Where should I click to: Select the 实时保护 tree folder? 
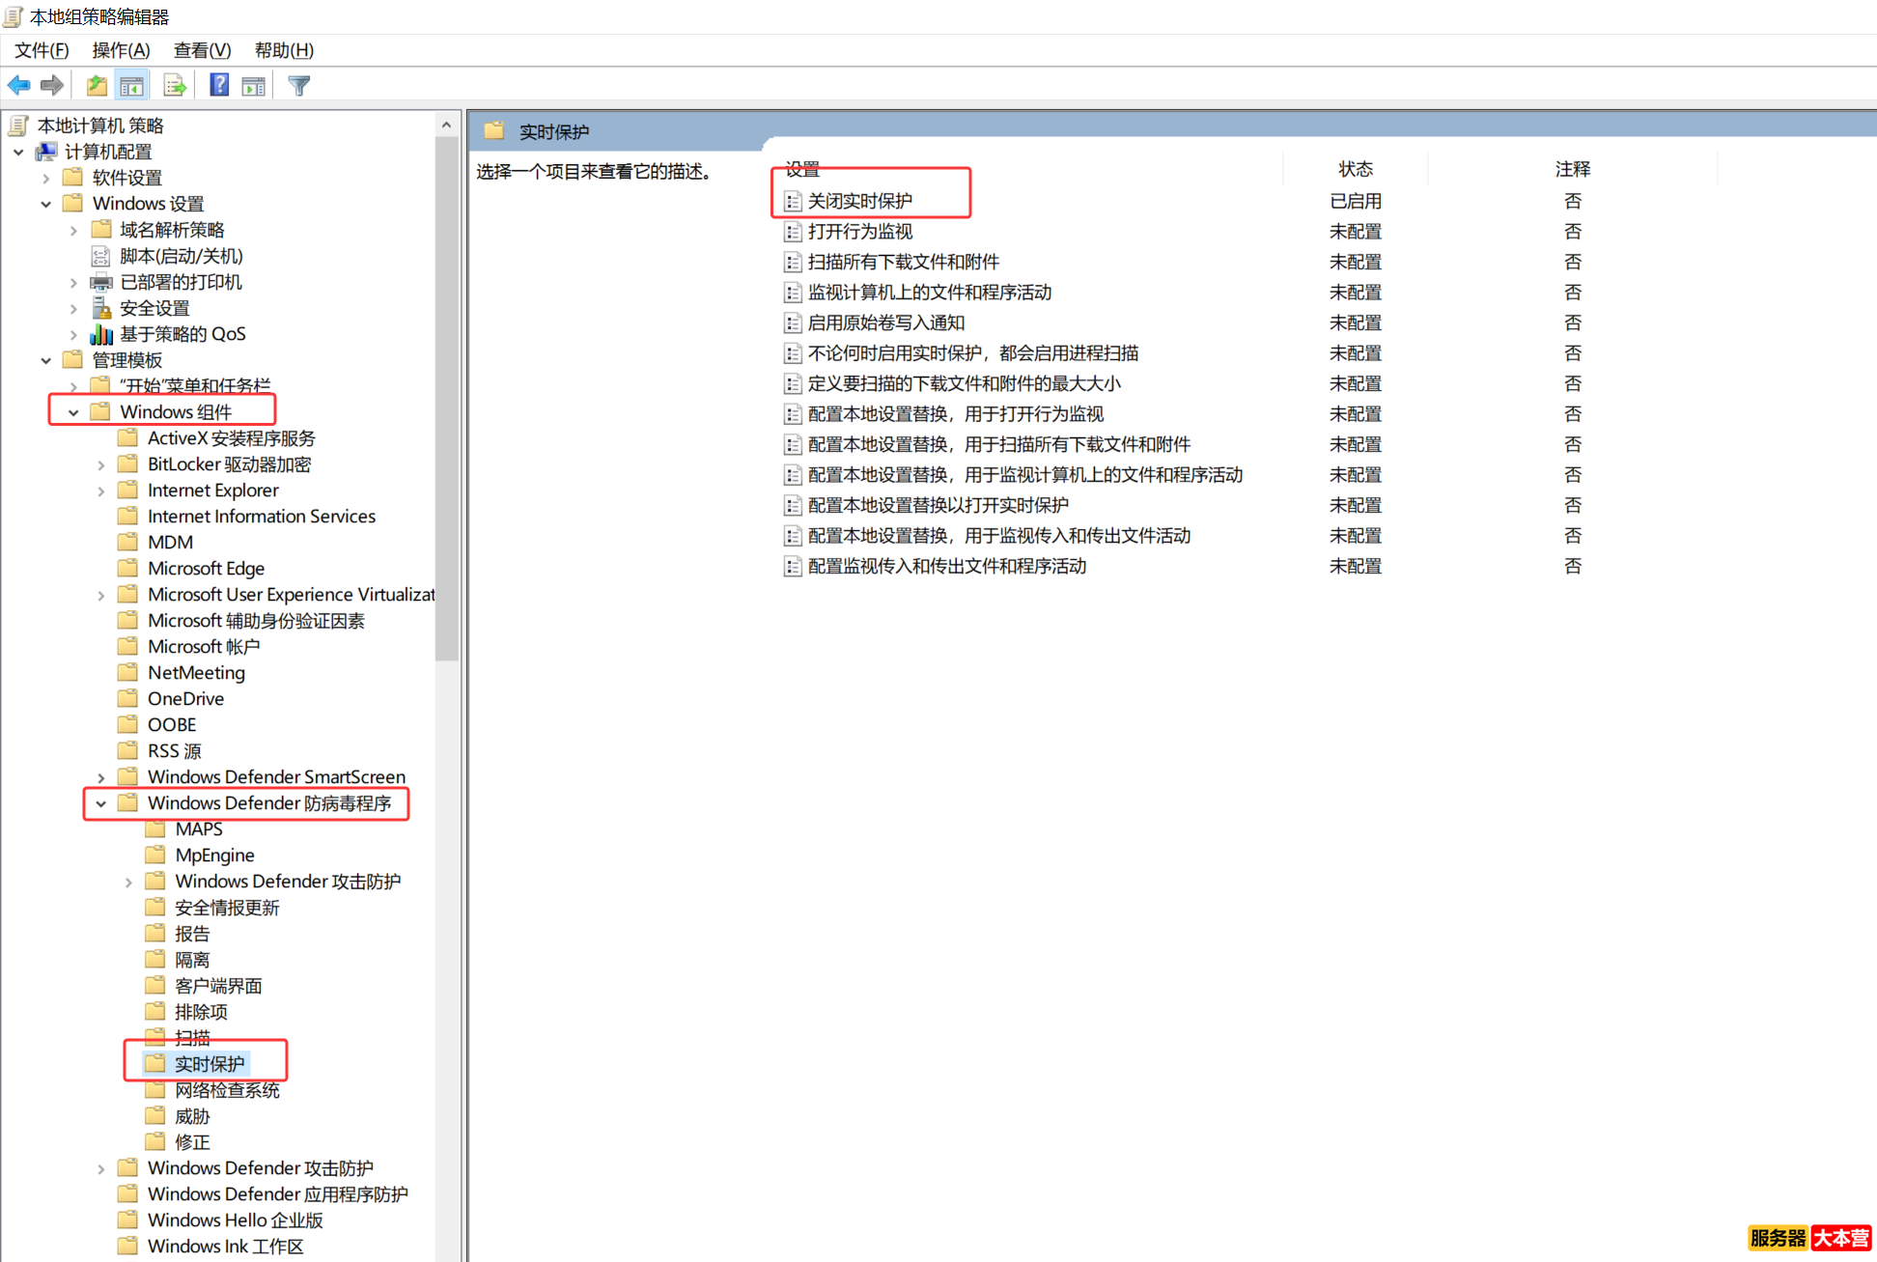(x=210, y=1064)
